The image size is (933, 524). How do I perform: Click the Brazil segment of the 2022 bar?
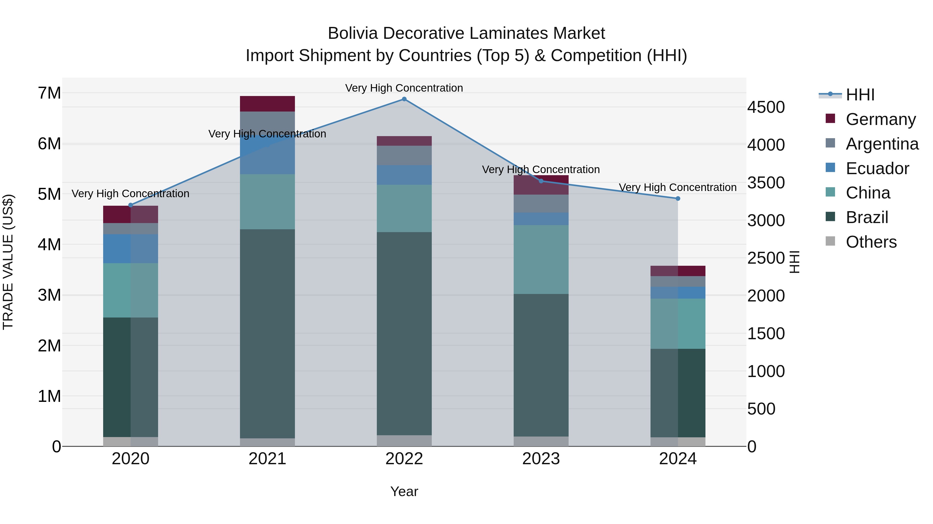404,334
